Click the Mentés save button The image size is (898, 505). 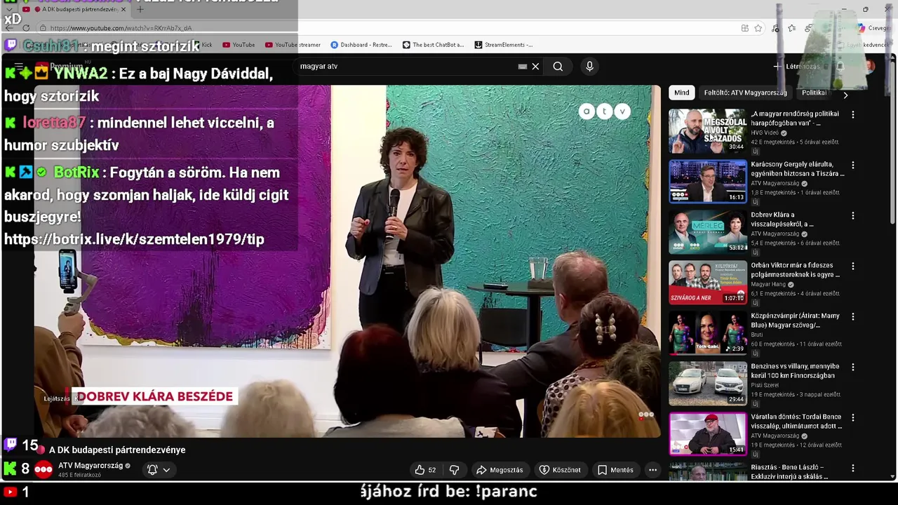[615, 470]
